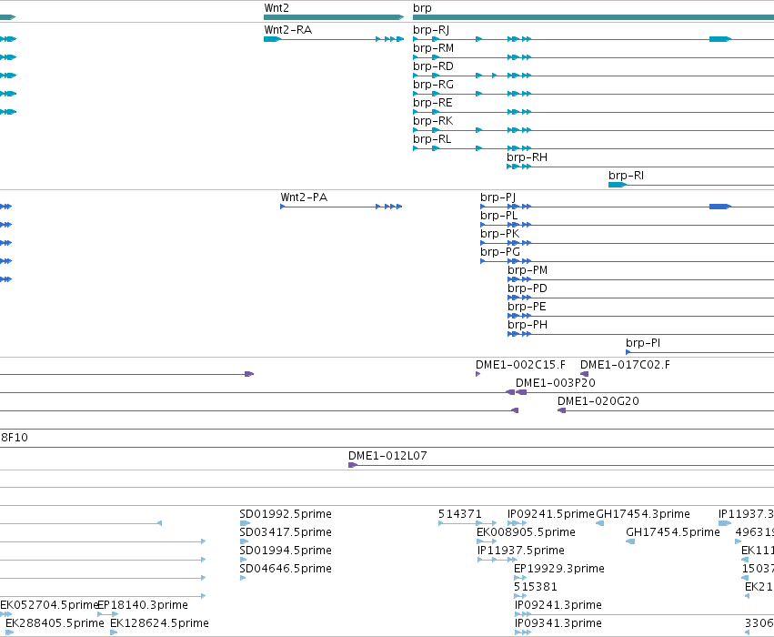Click the DME1-017C02.F clone label

(x=625, y=365)
